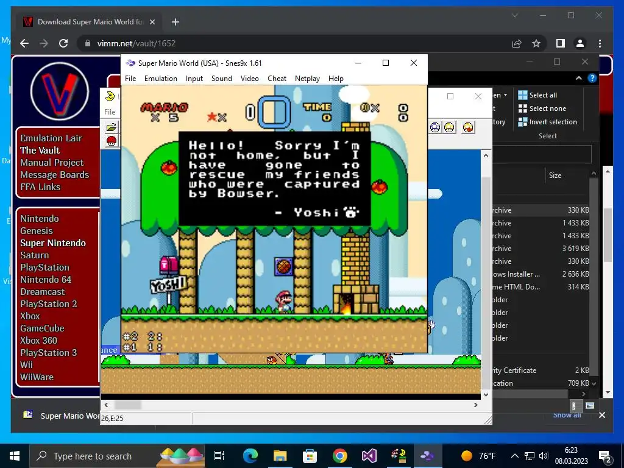Open the Manual Project link
The image size is (624, 468).
coord(52,162)
